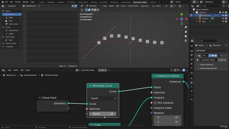Enable the Pick Instance checkbox
This screenshot has height=129, width=229.
point(155,103)
